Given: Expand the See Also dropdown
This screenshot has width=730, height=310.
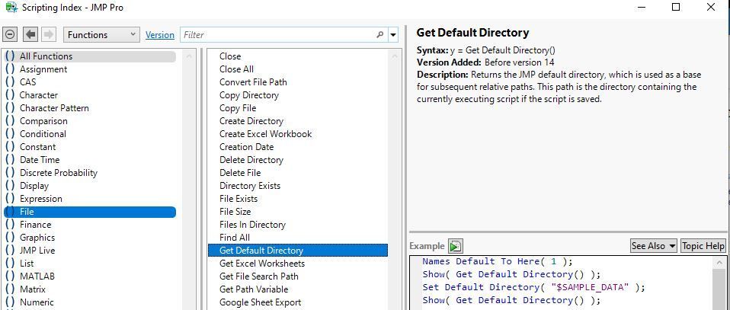Looking at the screenshot, I should (653, 246).
